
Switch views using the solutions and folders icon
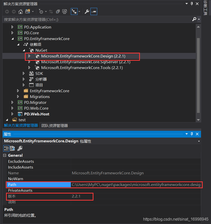[28, 11]
